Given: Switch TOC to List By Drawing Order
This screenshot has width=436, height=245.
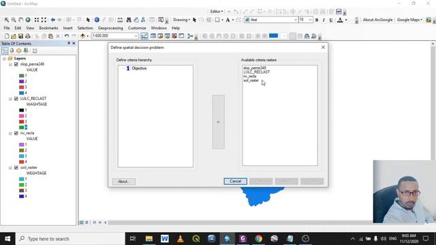Looking at the screenshot, I should pos(5,51).
